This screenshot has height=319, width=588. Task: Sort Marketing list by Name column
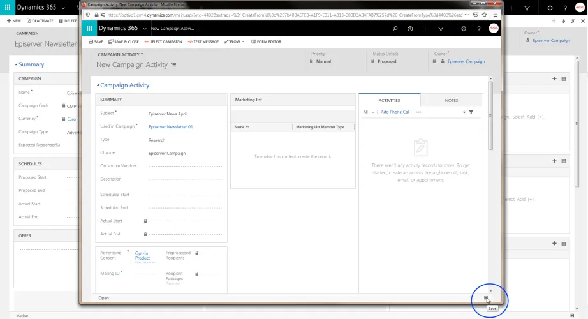pyautogui.click(x=242, y=127)
